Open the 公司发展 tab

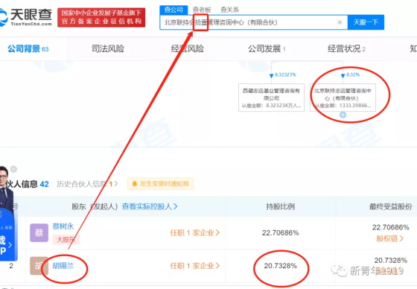point(267,48)
